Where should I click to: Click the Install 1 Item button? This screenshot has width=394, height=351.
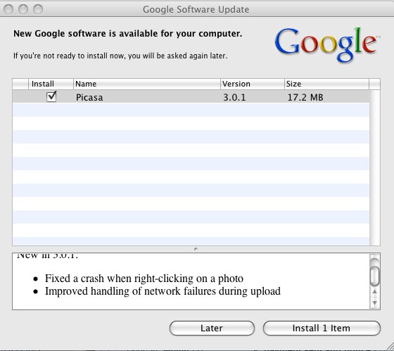(322, 328)
